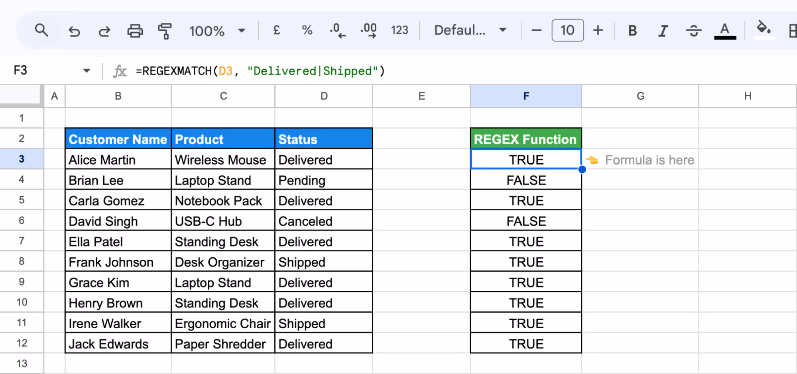The image size is (797, 374).
Task: Format selection as percent
Action: pos(306,31)
